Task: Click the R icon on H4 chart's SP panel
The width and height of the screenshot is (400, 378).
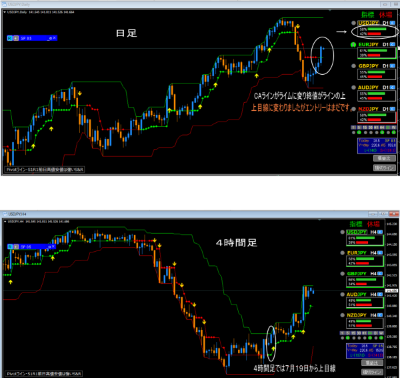Action: (9, 246)
